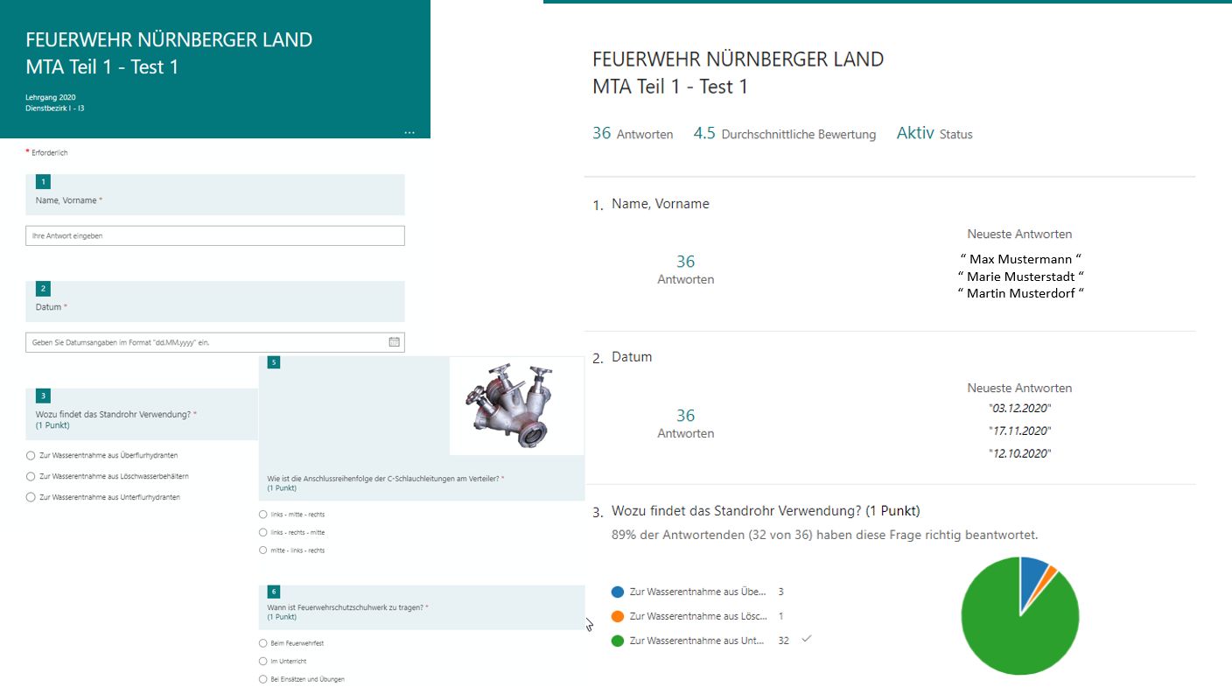Image resolution: width=1232 pixels, height=694 pixels.
Task: Choose 'links - mitte - rechts' radio option
Action: pos(263,515)
